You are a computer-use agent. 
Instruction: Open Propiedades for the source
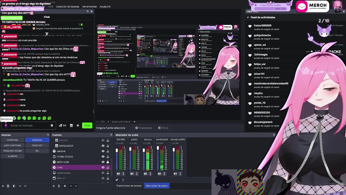click(144, 128)
